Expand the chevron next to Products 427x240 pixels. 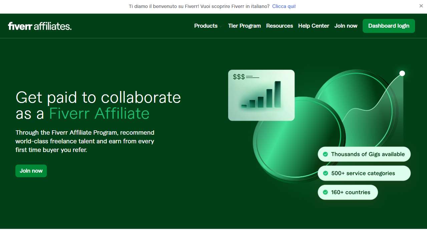220,27
